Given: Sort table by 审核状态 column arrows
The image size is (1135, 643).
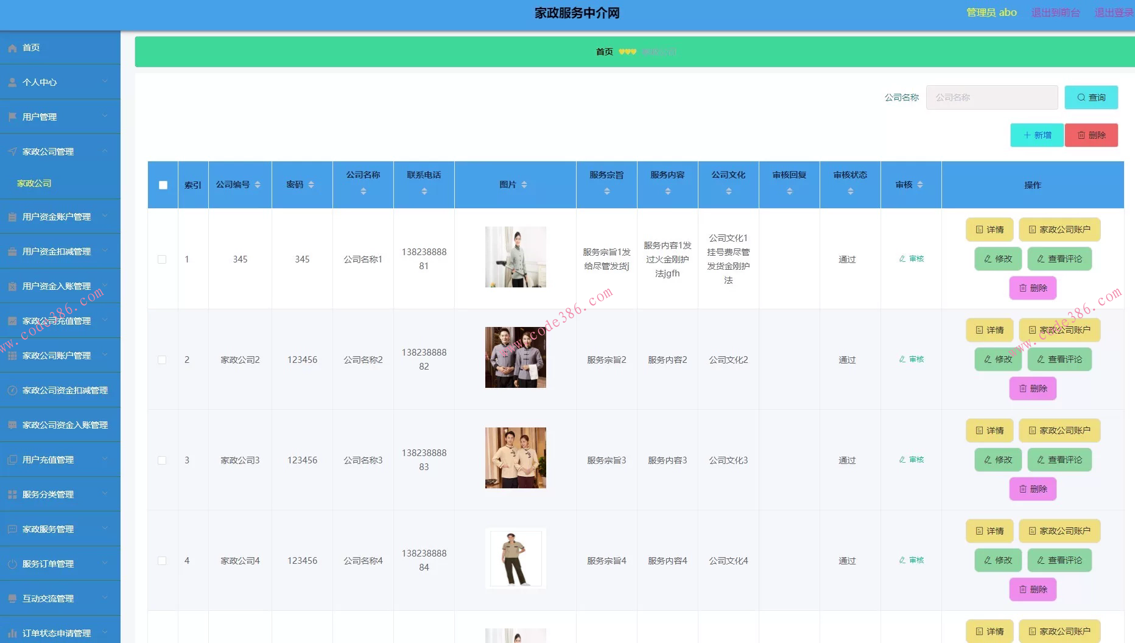Looking at the screenshot, I should [851, 191].
